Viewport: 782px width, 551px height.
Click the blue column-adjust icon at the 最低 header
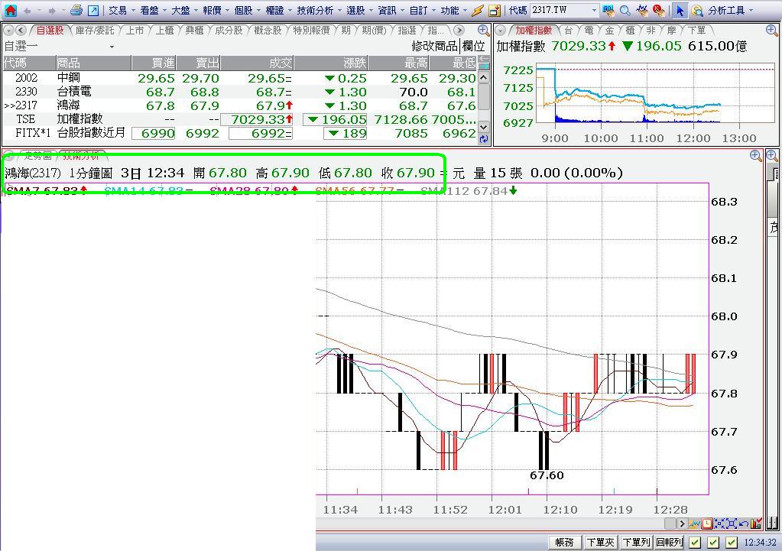pos(484,63)
